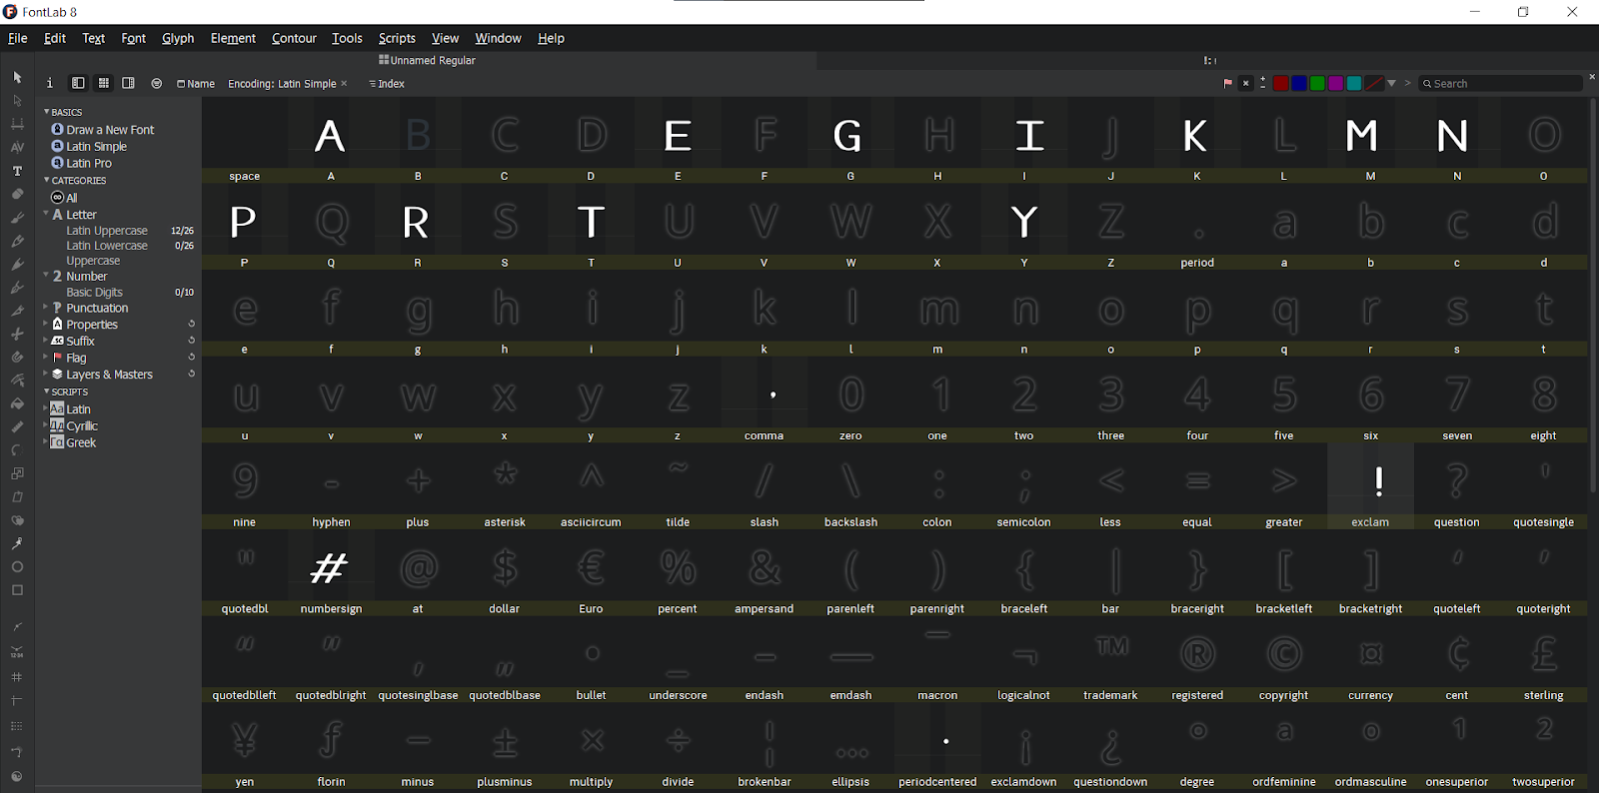Viewport: 1599px width, 793px height.
Task: Open the Window menu
Action: point(498,38)
